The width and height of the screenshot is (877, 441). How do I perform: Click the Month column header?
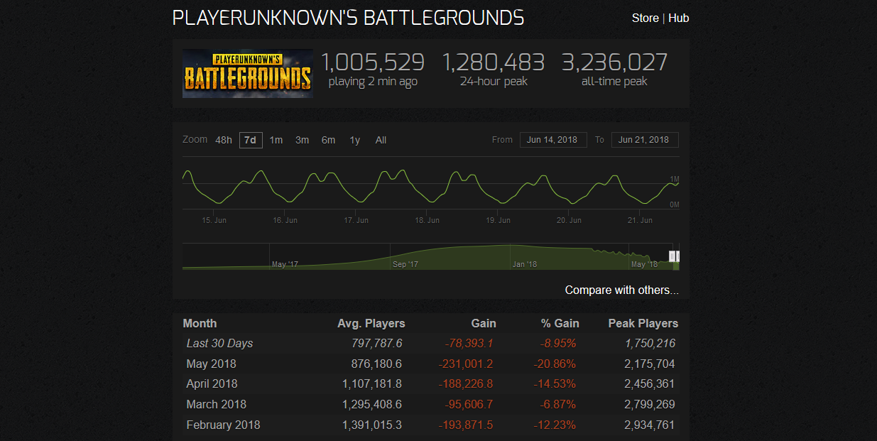pos(200,323)
